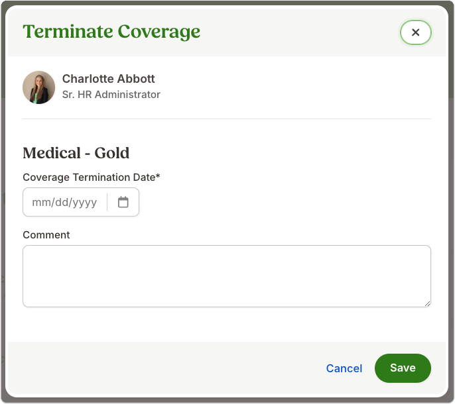Click the Comment field label

[46, 234]
